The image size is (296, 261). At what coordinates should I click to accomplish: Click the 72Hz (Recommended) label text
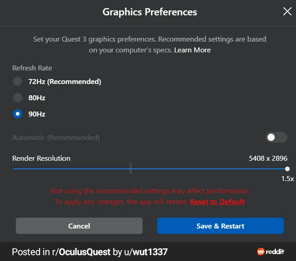click(65, 82)
